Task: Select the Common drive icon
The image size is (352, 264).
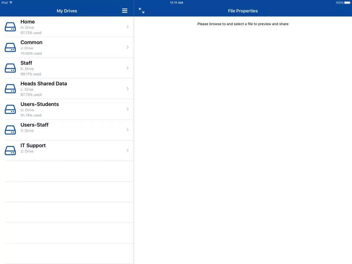Action: (10, 47)
